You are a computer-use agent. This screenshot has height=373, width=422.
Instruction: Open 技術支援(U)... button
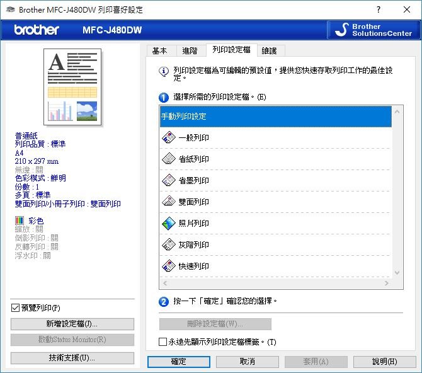[72, 358]
